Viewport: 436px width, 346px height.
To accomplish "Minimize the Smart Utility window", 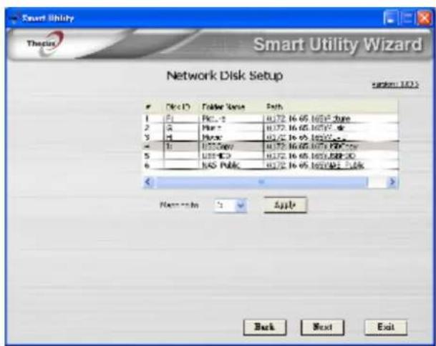I will click(390, 19).
